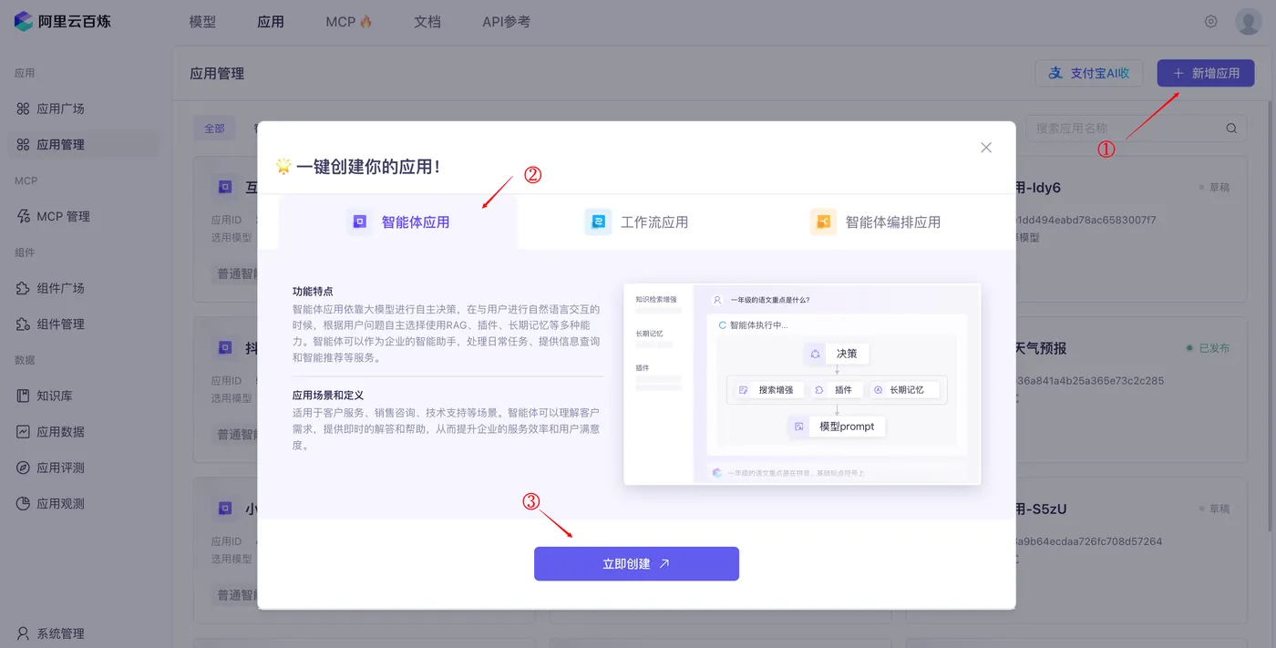Click the 应用管理 page title
Viewport: 1276px width, 648px height.
click(217, 73)
